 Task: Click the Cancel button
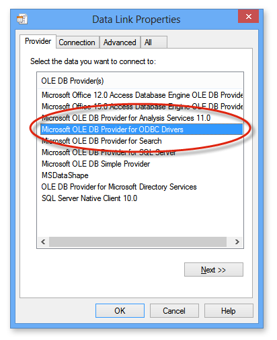174,311
